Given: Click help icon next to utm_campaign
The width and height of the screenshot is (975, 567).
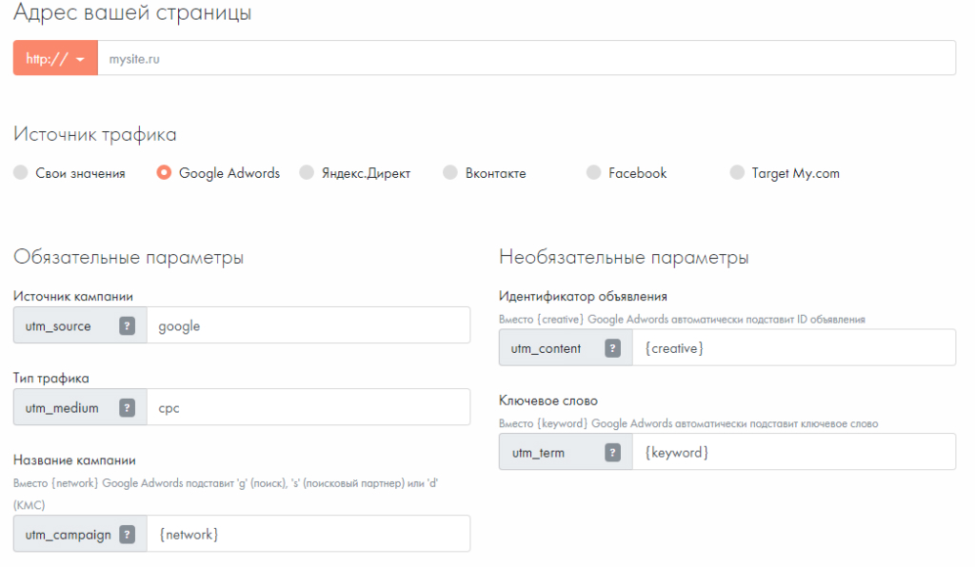Looking at the screenshot, I should (x=127, y=535).
